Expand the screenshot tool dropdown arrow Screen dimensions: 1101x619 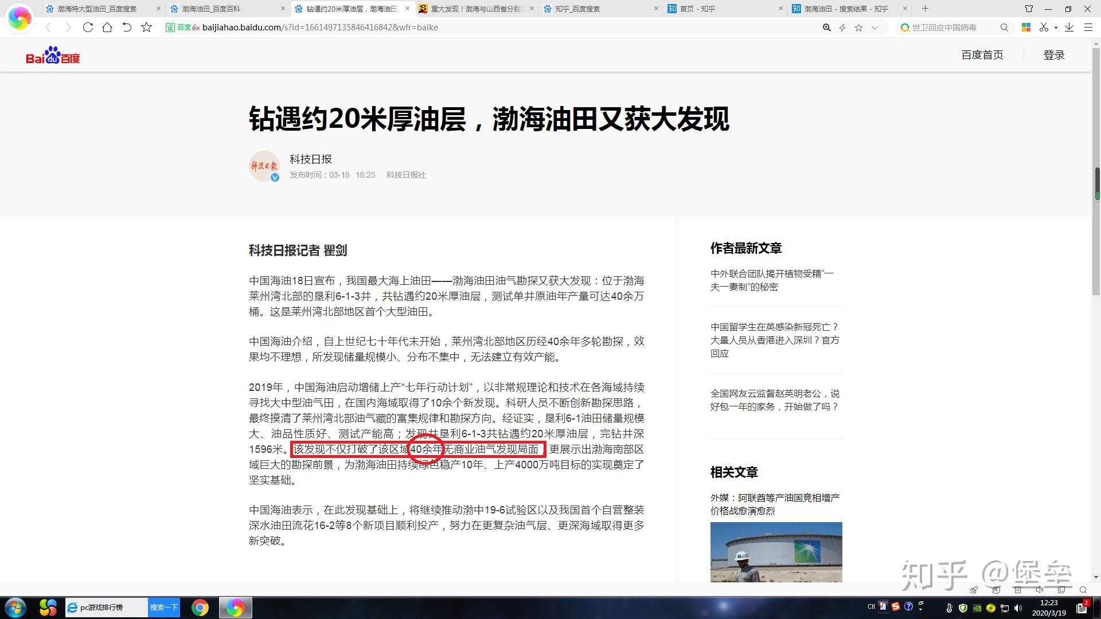[x=1056, y=28]
